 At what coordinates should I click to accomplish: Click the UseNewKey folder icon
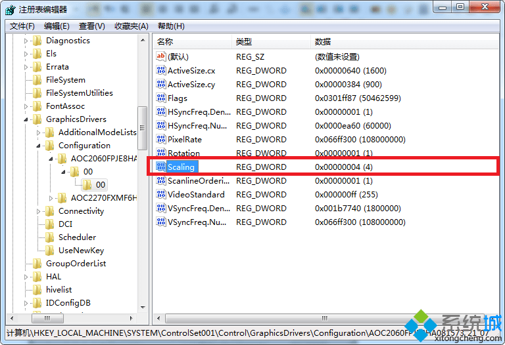49,251
